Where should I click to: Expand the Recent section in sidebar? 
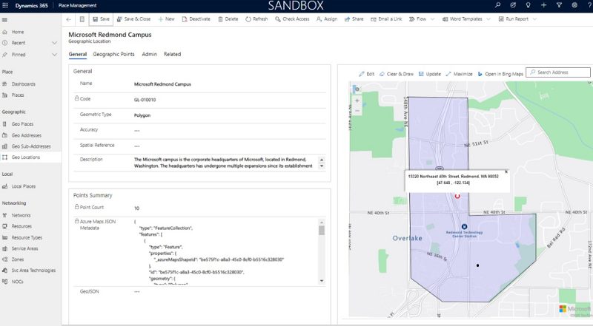[54, 43]
